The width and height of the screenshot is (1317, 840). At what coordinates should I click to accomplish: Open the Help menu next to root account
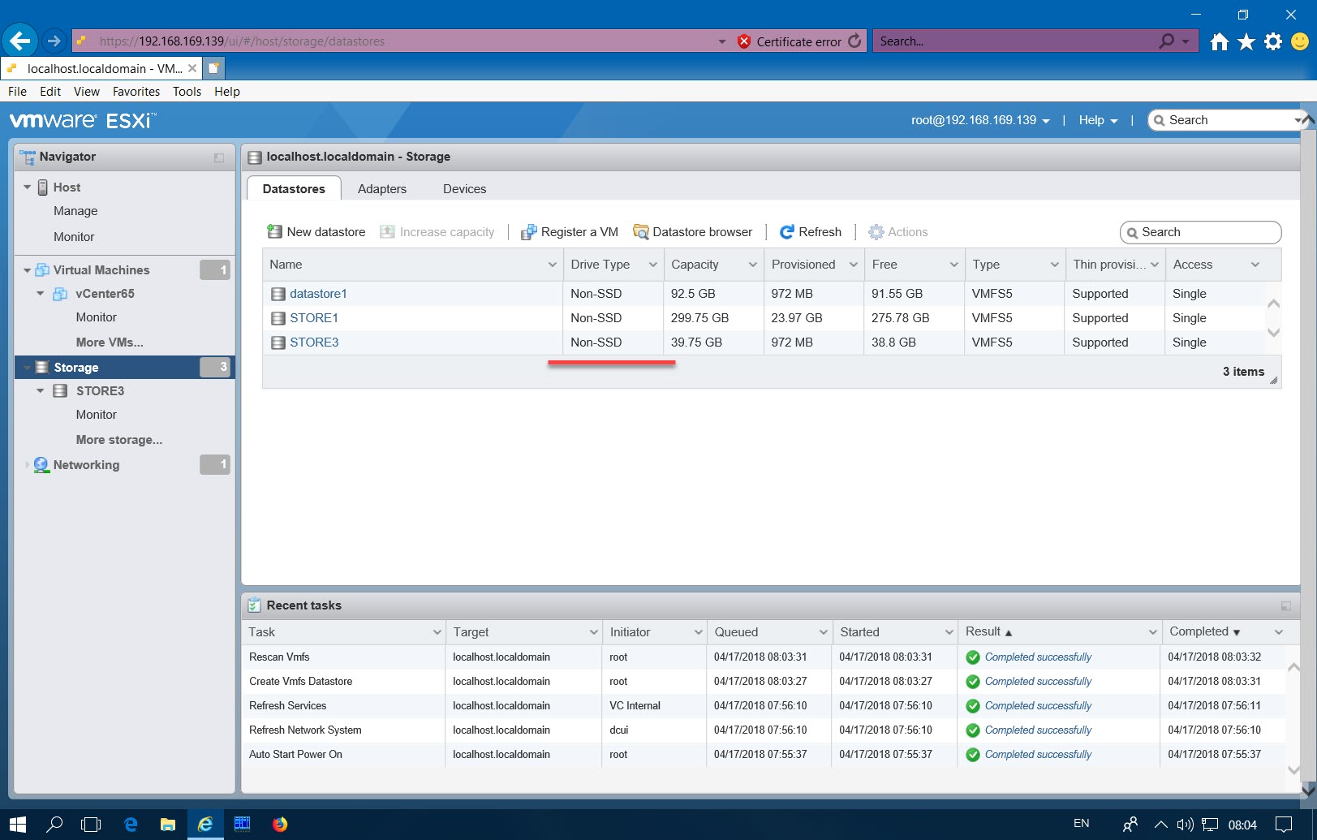click(x=1097, y=119)
